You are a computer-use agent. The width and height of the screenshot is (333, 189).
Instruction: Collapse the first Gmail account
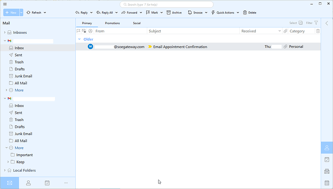coord(5,40)
